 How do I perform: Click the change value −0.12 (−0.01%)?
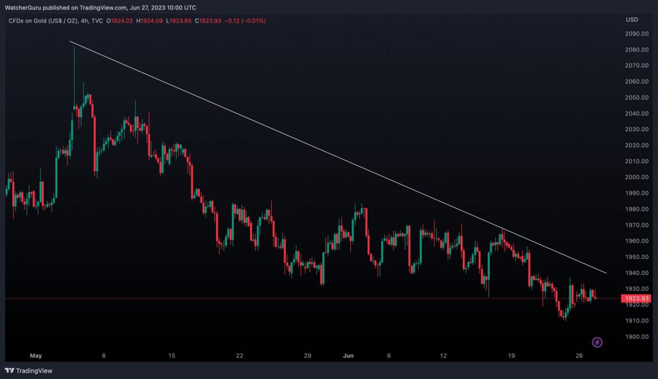(x=245, y=21)
